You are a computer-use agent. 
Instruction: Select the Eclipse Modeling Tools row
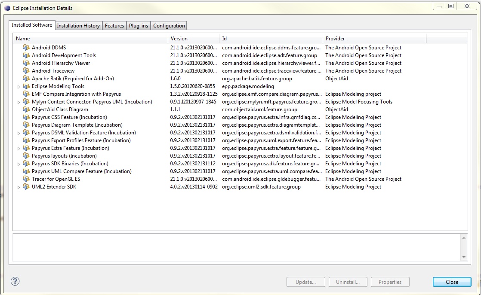coord(240,86)
